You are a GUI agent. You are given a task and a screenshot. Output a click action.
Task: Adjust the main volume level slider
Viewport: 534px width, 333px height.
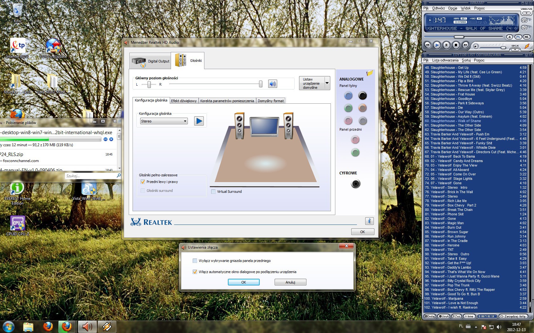coord(261,84)
